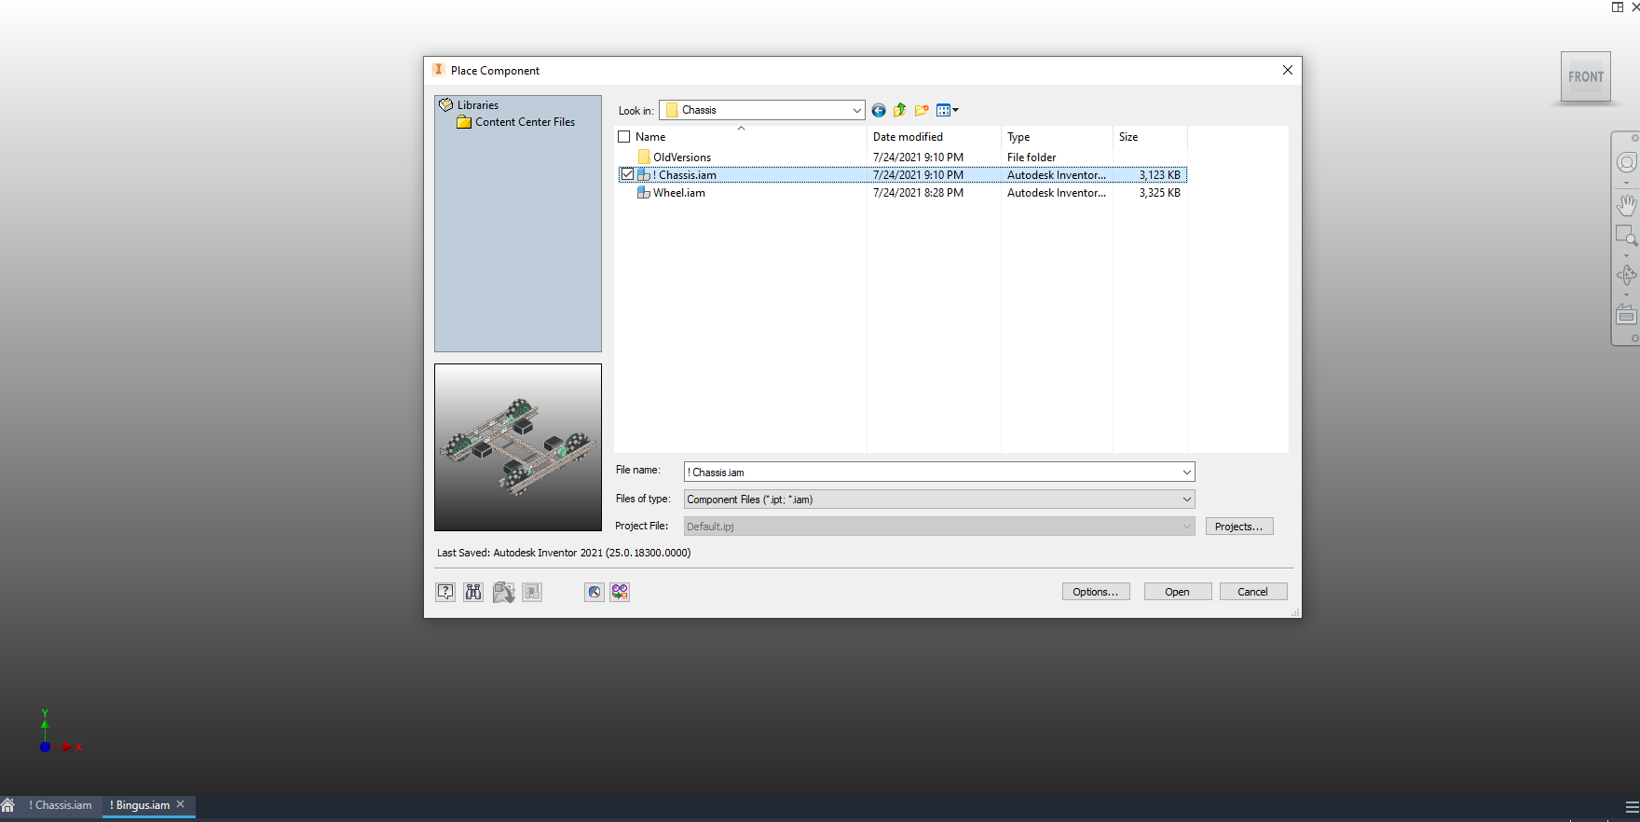The width and height of the screenshot is (1640, 822).
Task: Expand the Zoom tool options arrow
Action: click(x=1626, y=255)
